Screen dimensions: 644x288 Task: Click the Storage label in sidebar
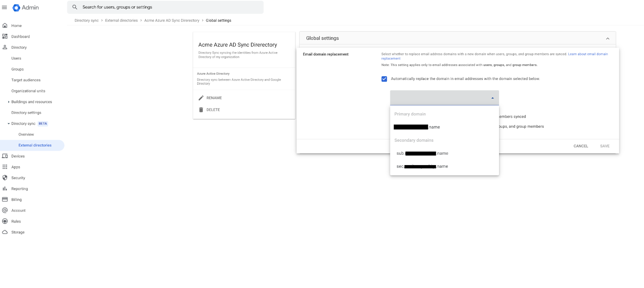tap(18, 232)
